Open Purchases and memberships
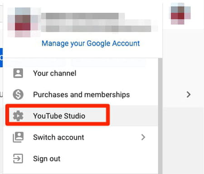 [x=81, y=95]
